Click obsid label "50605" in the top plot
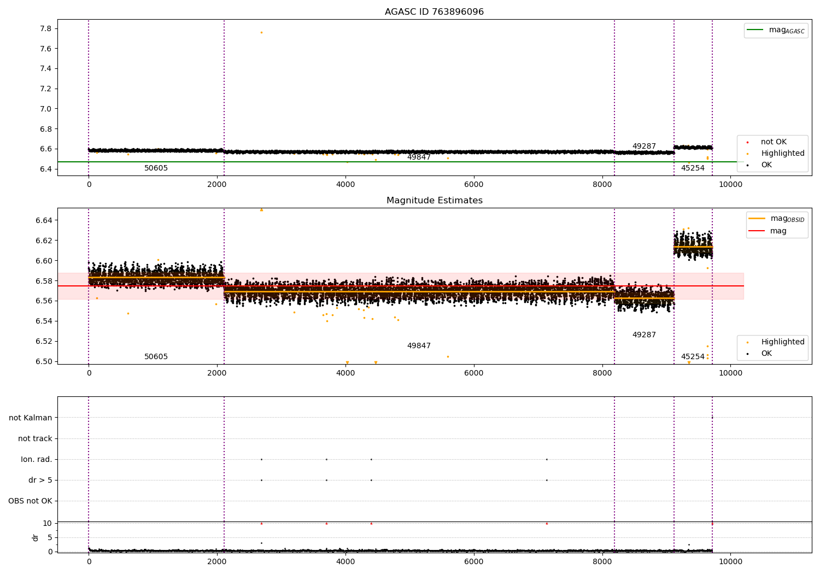The image size is (820, 574). point(156,168)
